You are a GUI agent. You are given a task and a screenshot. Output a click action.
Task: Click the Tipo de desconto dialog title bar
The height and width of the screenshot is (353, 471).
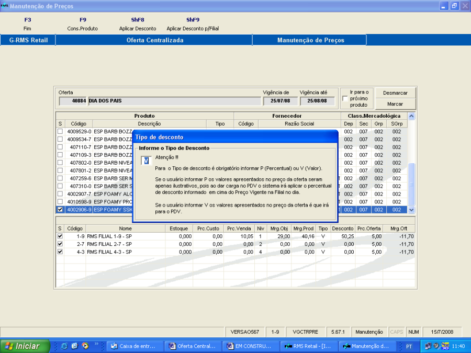(x=235, y=137)
